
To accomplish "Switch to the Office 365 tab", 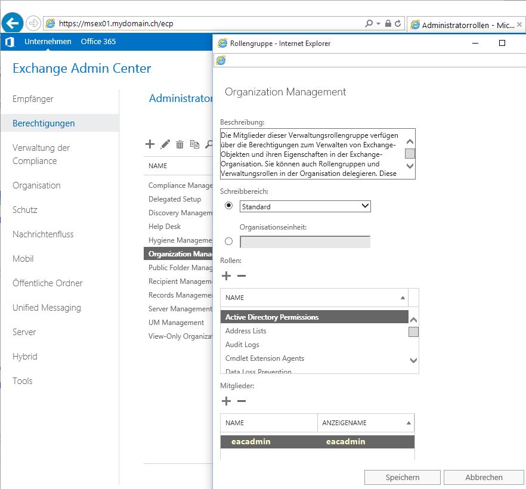I will 98,42.
